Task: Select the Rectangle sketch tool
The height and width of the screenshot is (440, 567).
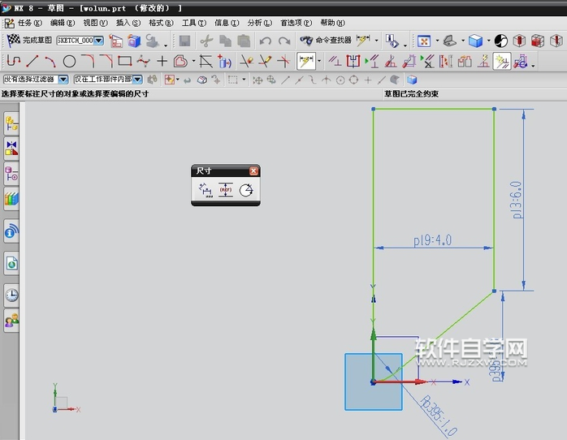Action: [x=124, y=61]
